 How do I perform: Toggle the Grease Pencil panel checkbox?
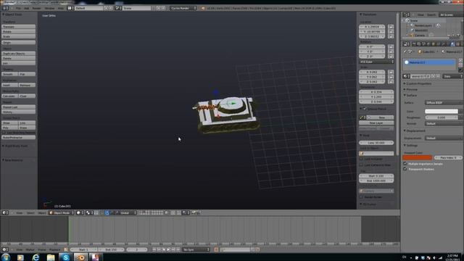pos(365,109)
